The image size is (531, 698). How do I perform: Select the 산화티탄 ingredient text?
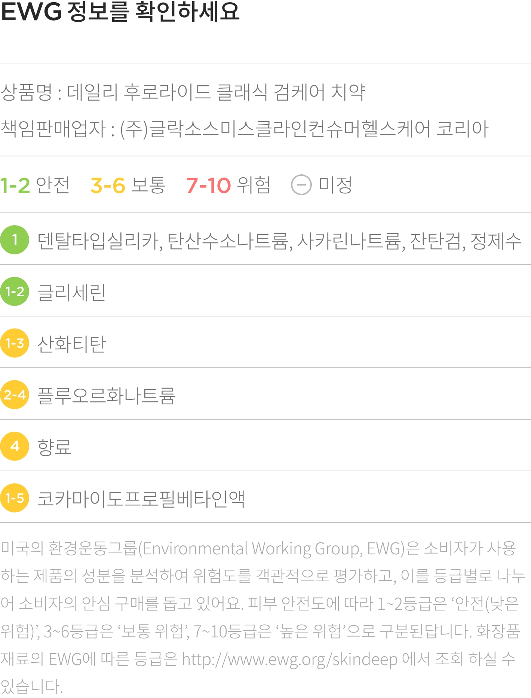coord(72,344)
